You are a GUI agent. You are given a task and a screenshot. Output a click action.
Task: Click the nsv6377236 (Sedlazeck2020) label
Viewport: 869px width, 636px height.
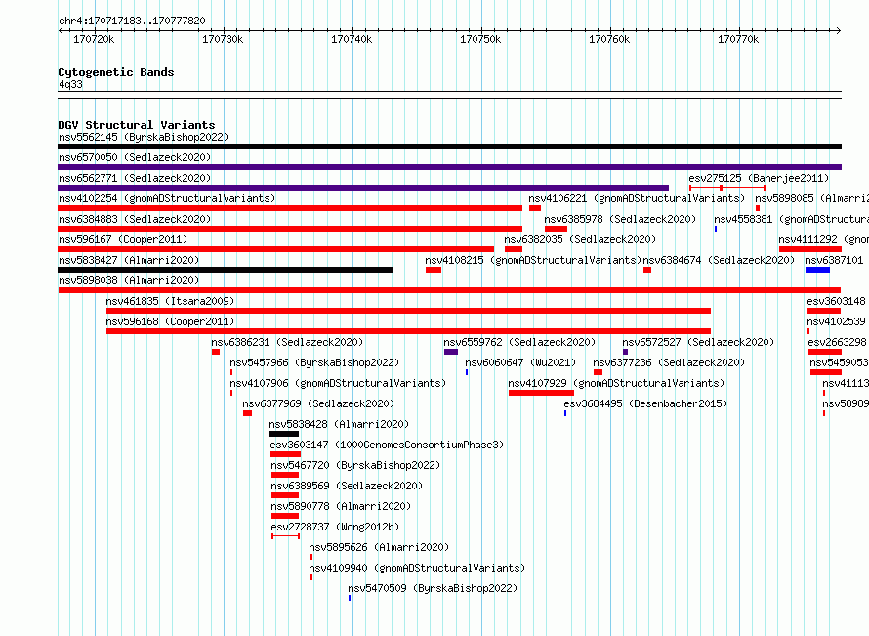click(x=669, y=362)
